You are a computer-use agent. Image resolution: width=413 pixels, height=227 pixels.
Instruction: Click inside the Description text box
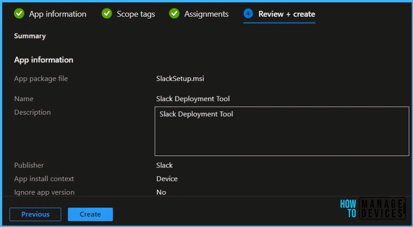pyautogui.click(x=282, y=131)
